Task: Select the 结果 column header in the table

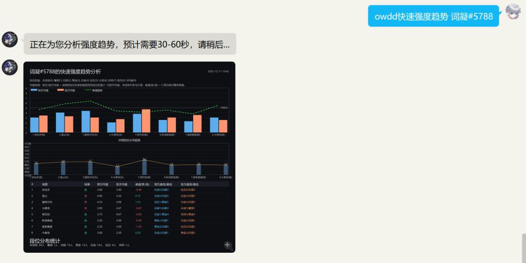Action: (87, 184)
